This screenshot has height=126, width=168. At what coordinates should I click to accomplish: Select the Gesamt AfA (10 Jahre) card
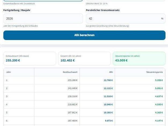coord(84,58)
